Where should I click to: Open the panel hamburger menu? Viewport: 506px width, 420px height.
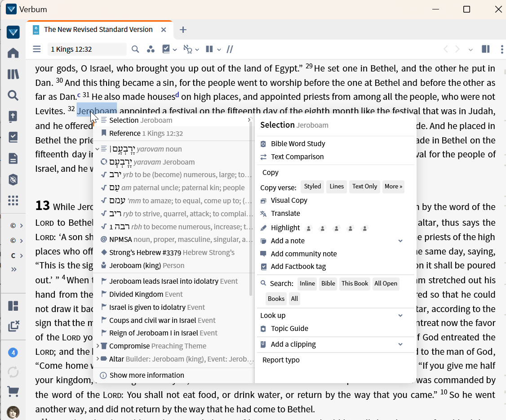pyautogui.click(x=37, y=49)
